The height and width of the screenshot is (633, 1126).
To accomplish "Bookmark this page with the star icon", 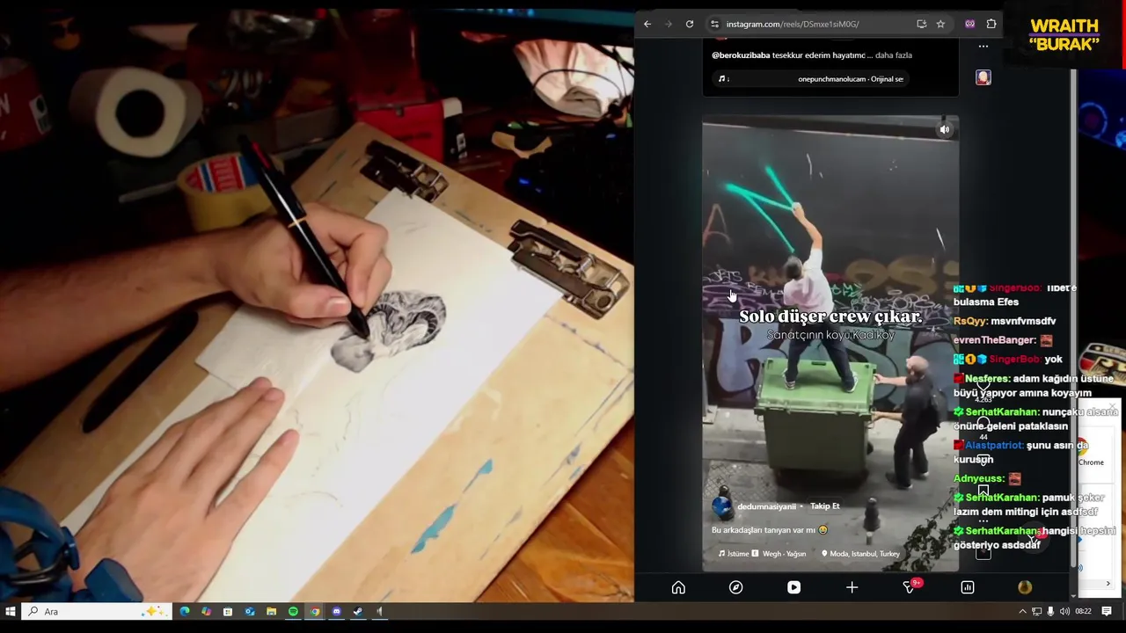I will pyautogui.click(x=940, y=24).
